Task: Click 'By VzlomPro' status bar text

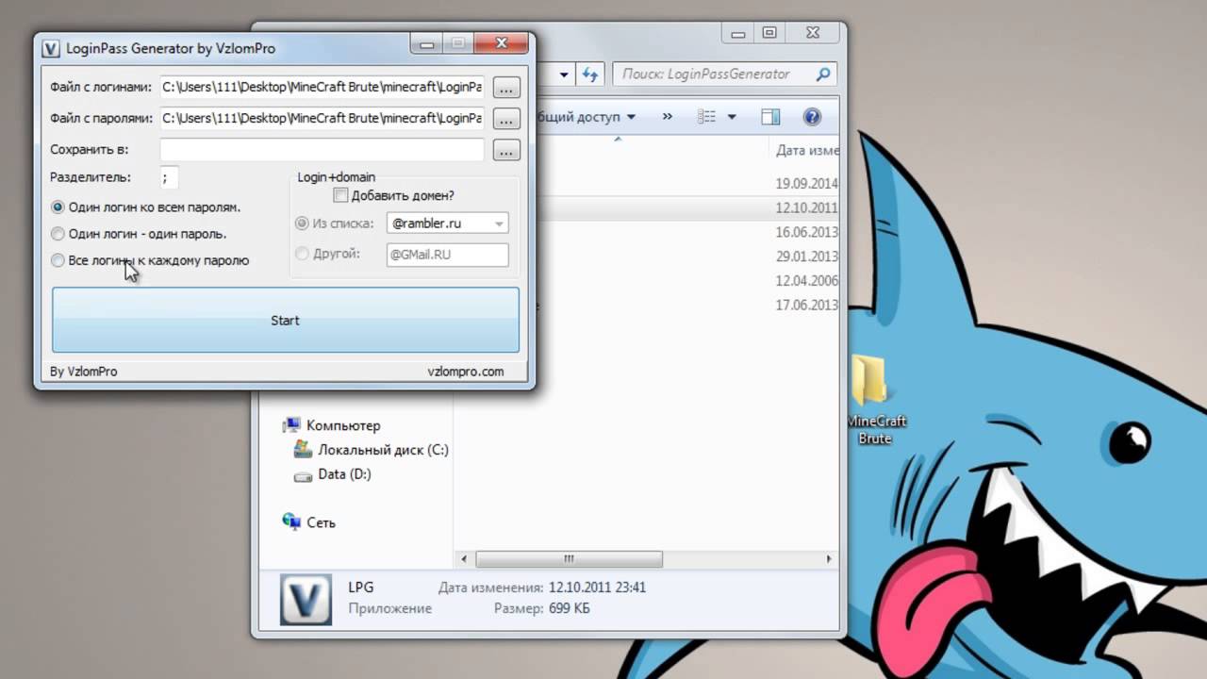Action: click(x=84, y=372)
